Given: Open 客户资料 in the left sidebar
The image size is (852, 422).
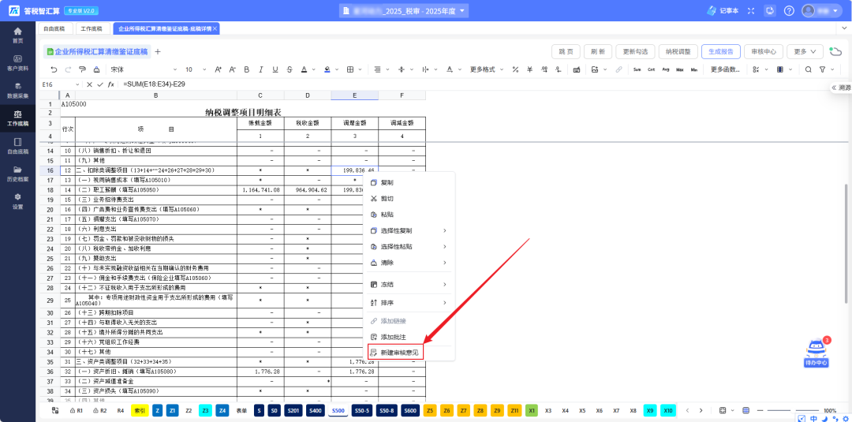Looking at the screenshot, I should (x=17, y=62).
